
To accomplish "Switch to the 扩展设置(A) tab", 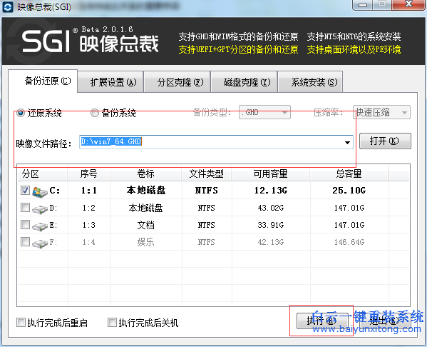I will [x=110, y=82].
